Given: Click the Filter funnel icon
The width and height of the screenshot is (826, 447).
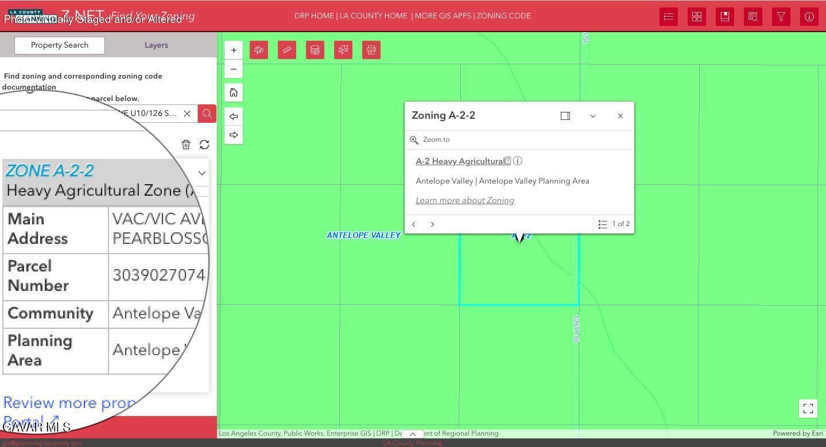Looking at the screenshot, I should (781, 17).
